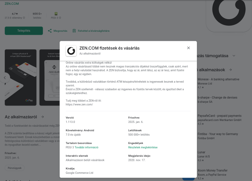The width and height of the screenshot is (252, 181).
Task: Click Felvétel a kívánságlistára bookmark icon
Action: click(74, 31)
